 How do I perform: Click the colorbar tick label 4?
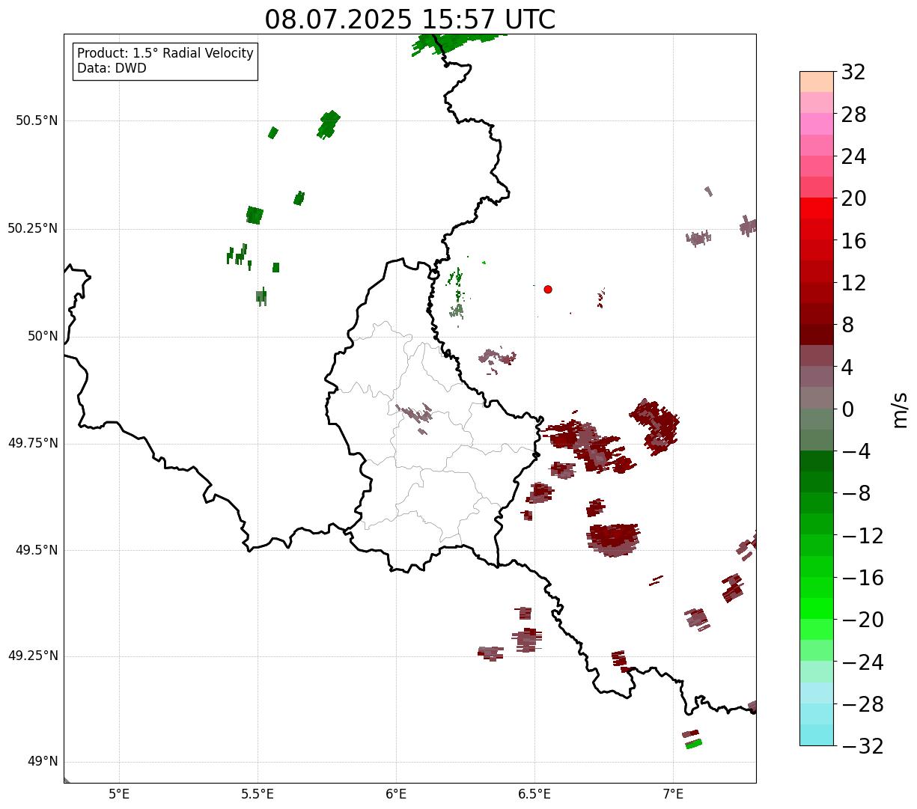pyautogui.click(x=847, y=367)
